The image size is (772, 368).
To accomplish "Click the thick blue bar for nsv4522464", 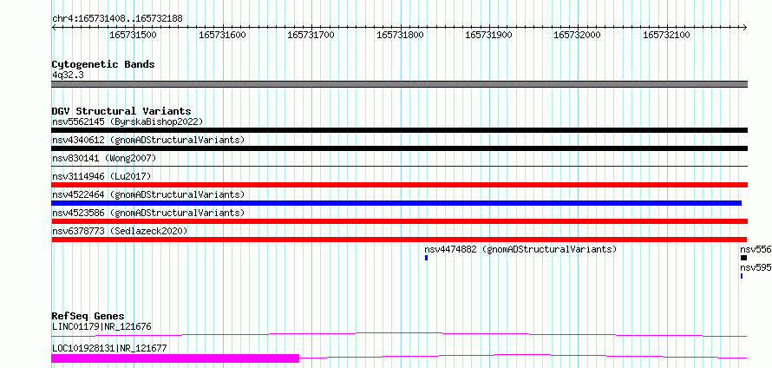I will 396,203.
